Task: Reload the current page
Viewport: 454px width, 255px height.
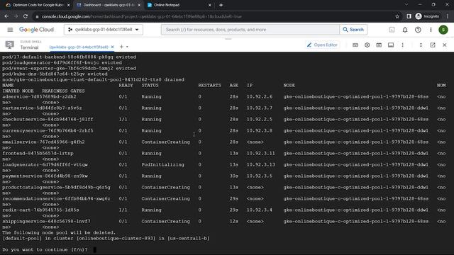Action: tap(26, 16)
